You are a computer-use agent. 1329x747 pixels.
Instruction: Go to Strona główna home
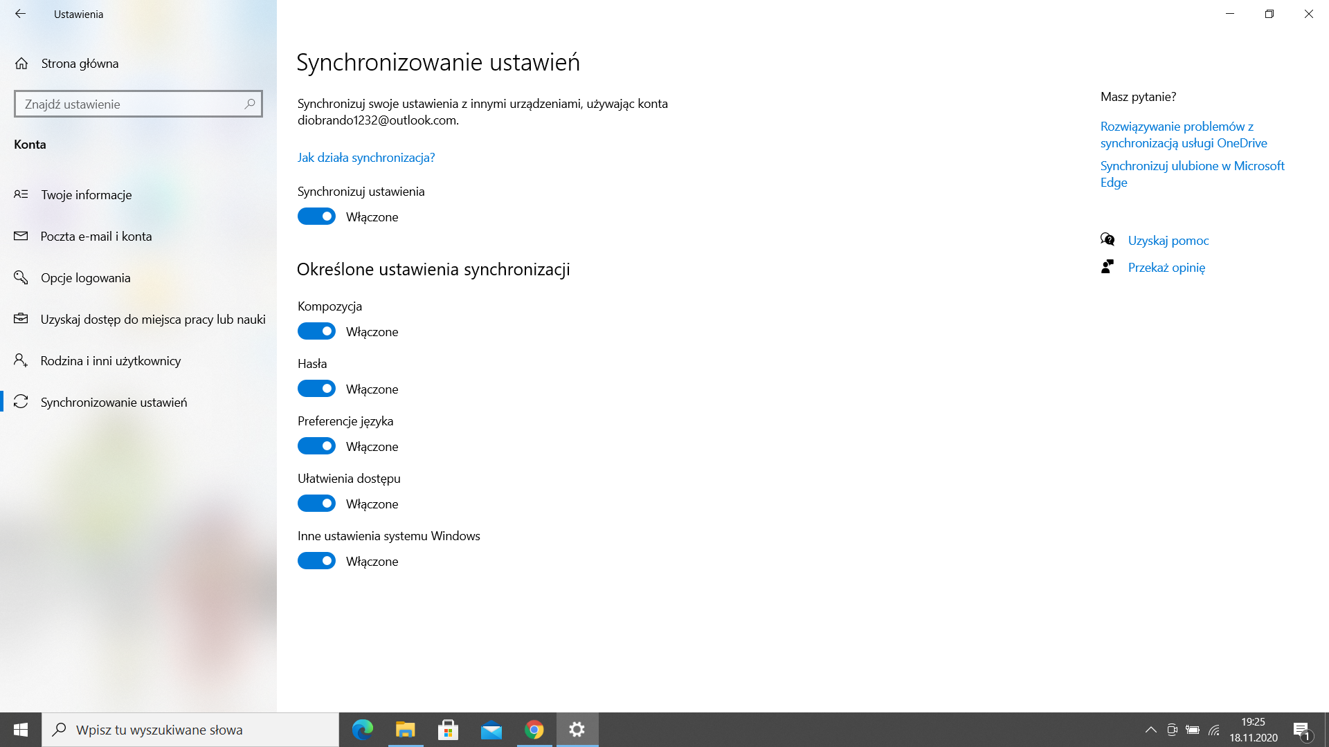tap(79, 64)
